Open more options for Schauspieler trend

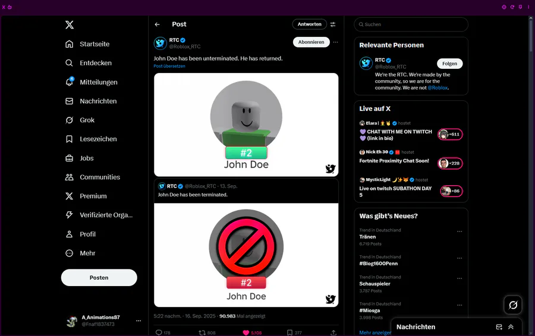[460, 278]
